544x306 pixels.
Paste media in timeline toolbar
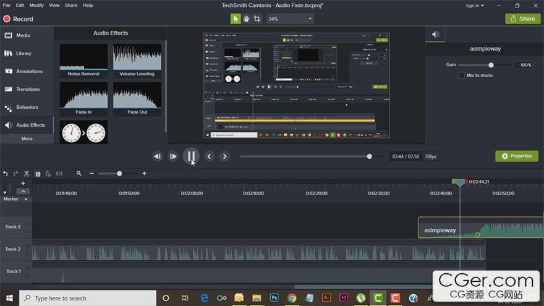tap(48, 174)
